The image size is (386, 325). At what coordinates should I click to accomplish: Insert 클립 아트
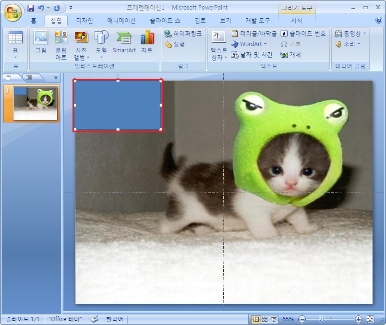tap(61, 45)
